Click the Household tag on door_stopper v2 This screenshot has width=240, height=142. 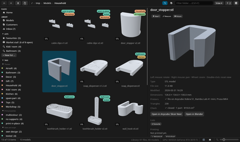coord(140,11)
